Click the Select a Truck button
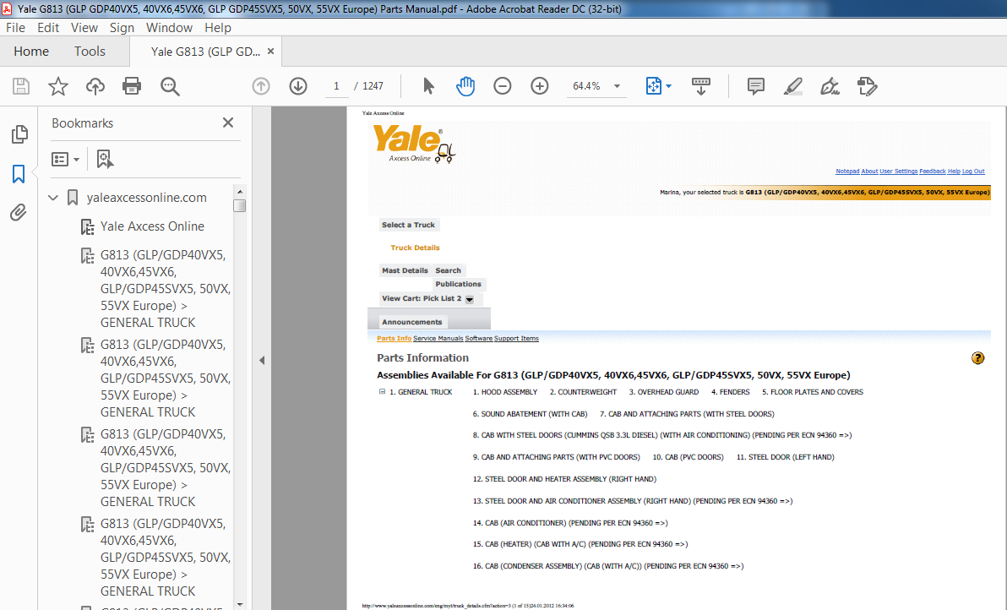Screen dimensions: 1007x610 click(408, 225)
